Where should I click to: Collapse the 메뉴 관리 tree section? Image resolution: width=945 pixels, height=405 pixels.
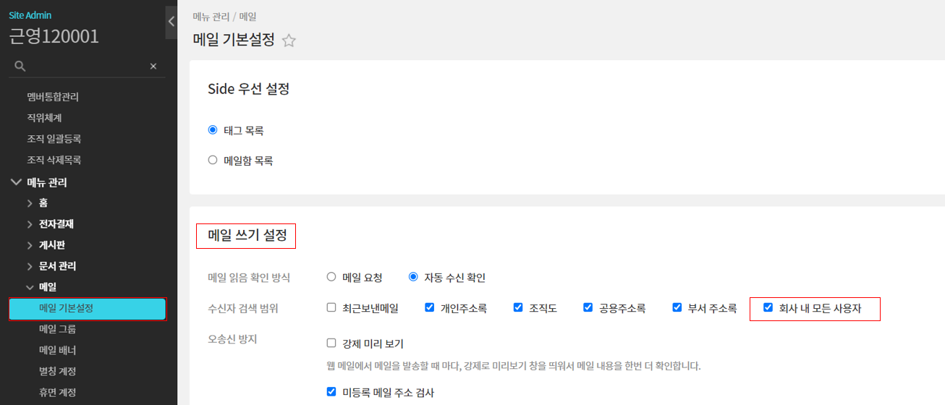pos(16,182)
